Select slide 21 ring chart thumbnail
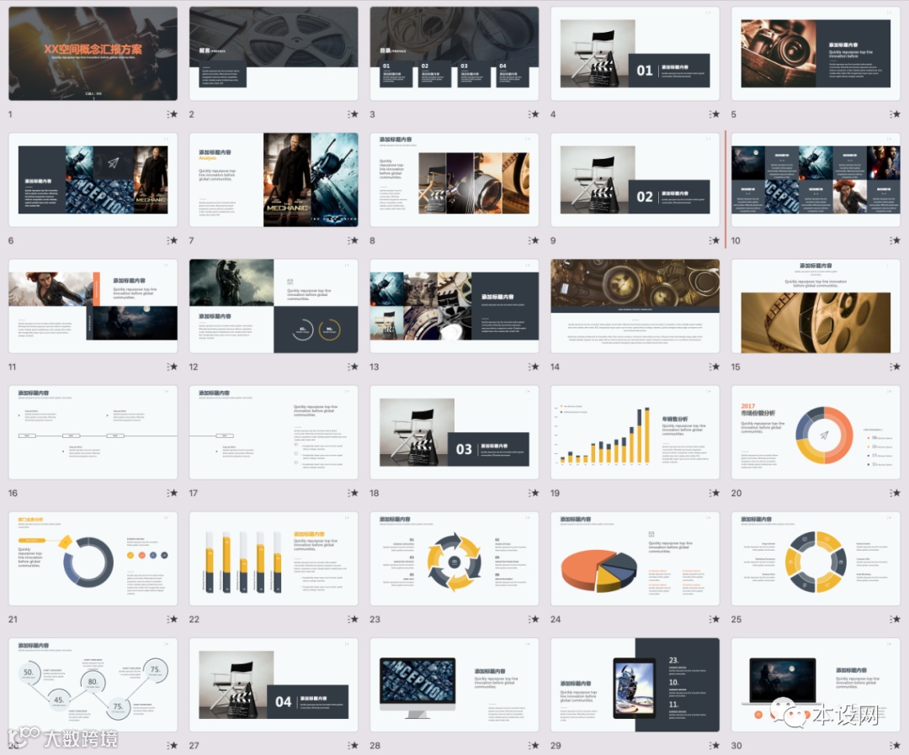 click(x=93, y=558)
